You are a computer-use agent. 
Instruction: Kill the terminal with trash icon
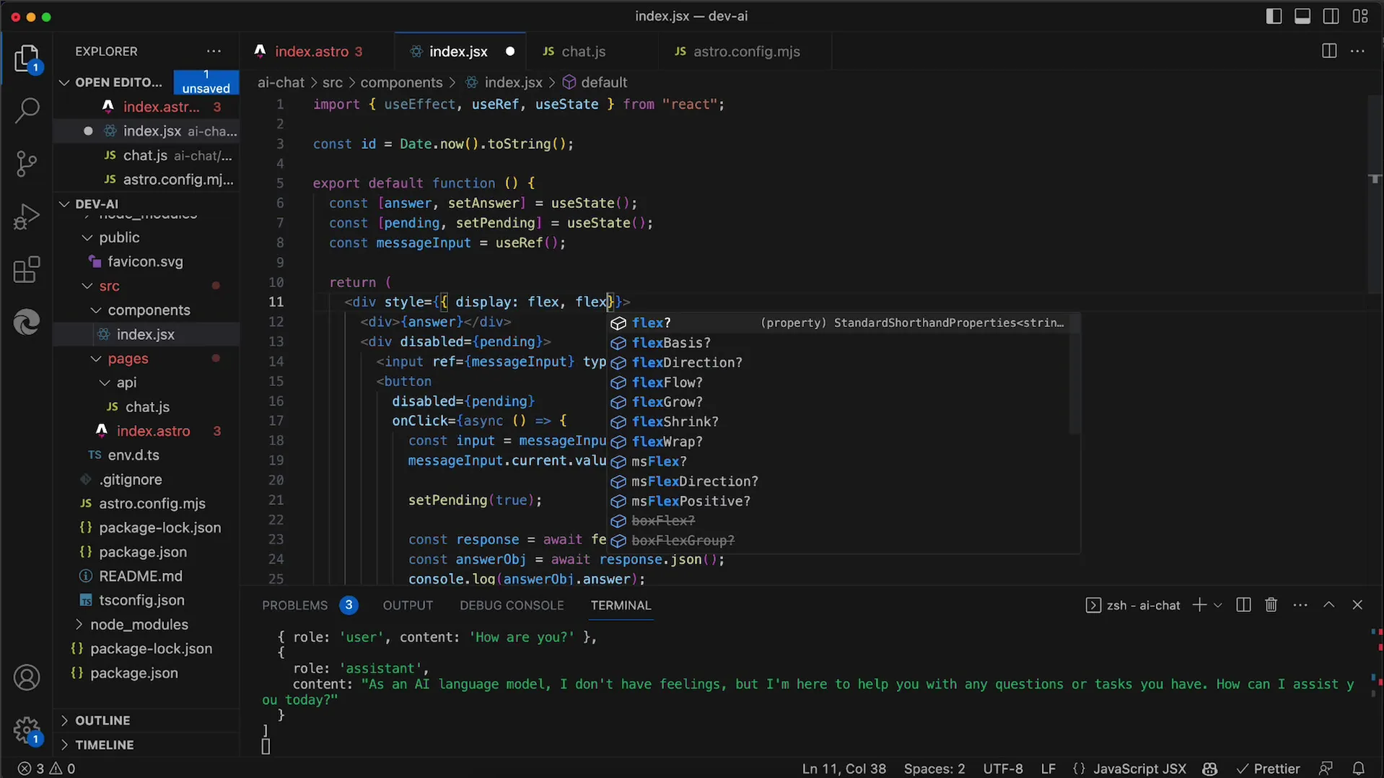[x=1271, y=605]
